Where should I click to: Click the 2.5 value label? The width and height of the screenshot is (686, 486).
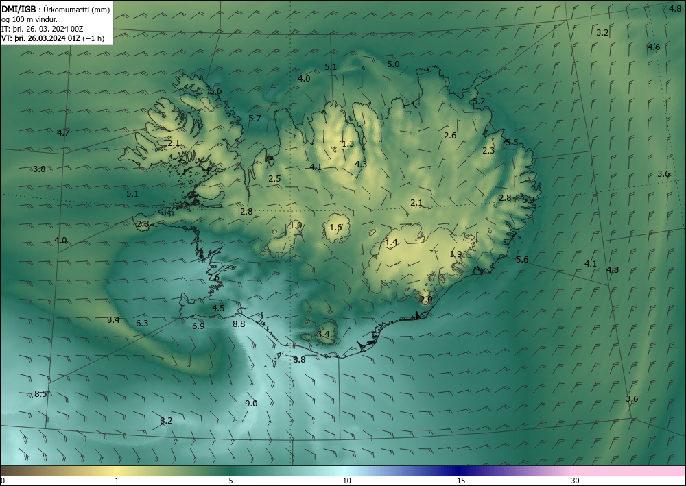coord(274,179)
